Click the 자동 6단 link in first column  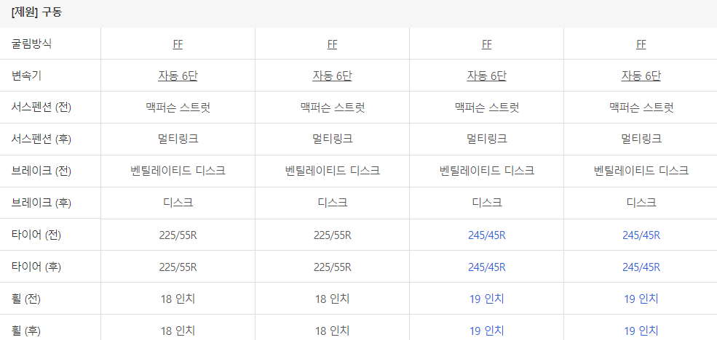point(178,76)
